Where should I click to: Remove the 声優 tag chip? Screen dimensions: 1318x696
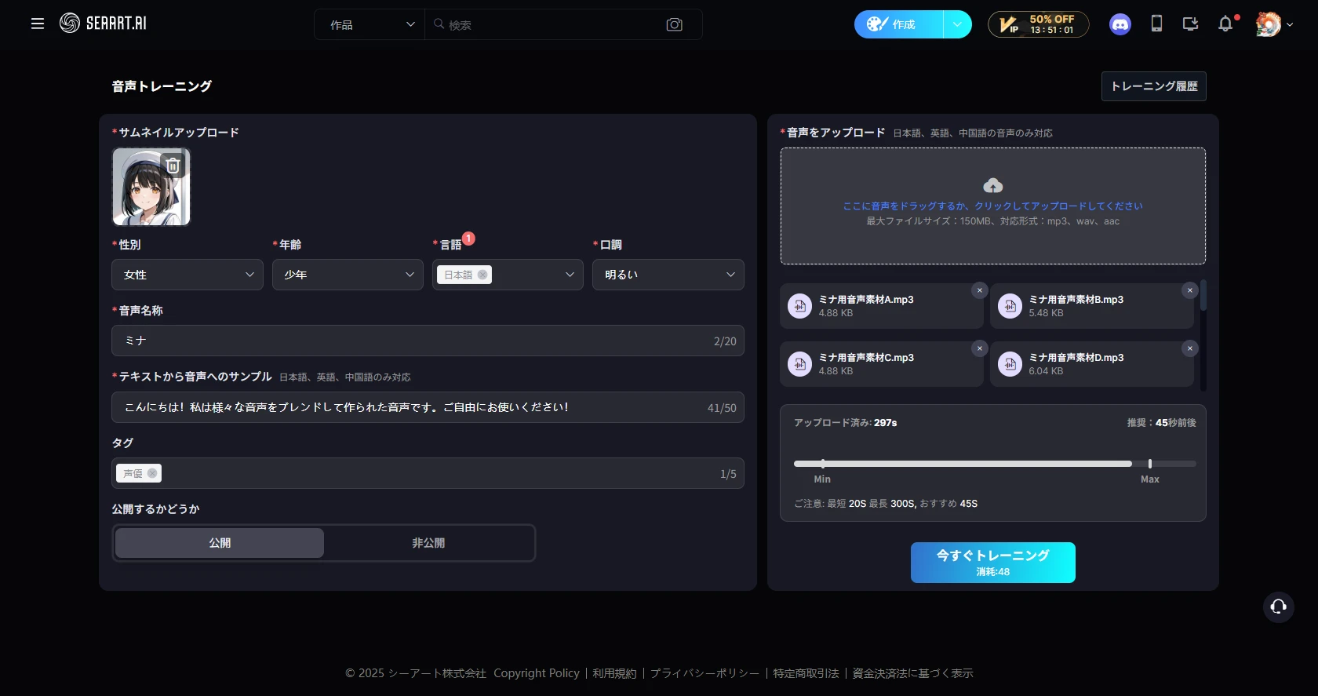(152, 473)
